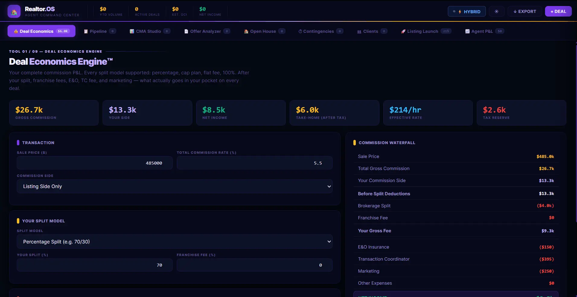Click the Brokerage Split ($4.0k) row
This screenshot has height=297, width=577.
point(456,206)
